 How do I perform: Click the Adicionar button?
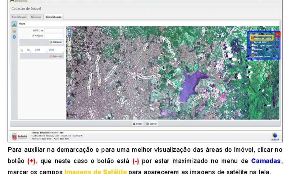[x=56, y=42]
